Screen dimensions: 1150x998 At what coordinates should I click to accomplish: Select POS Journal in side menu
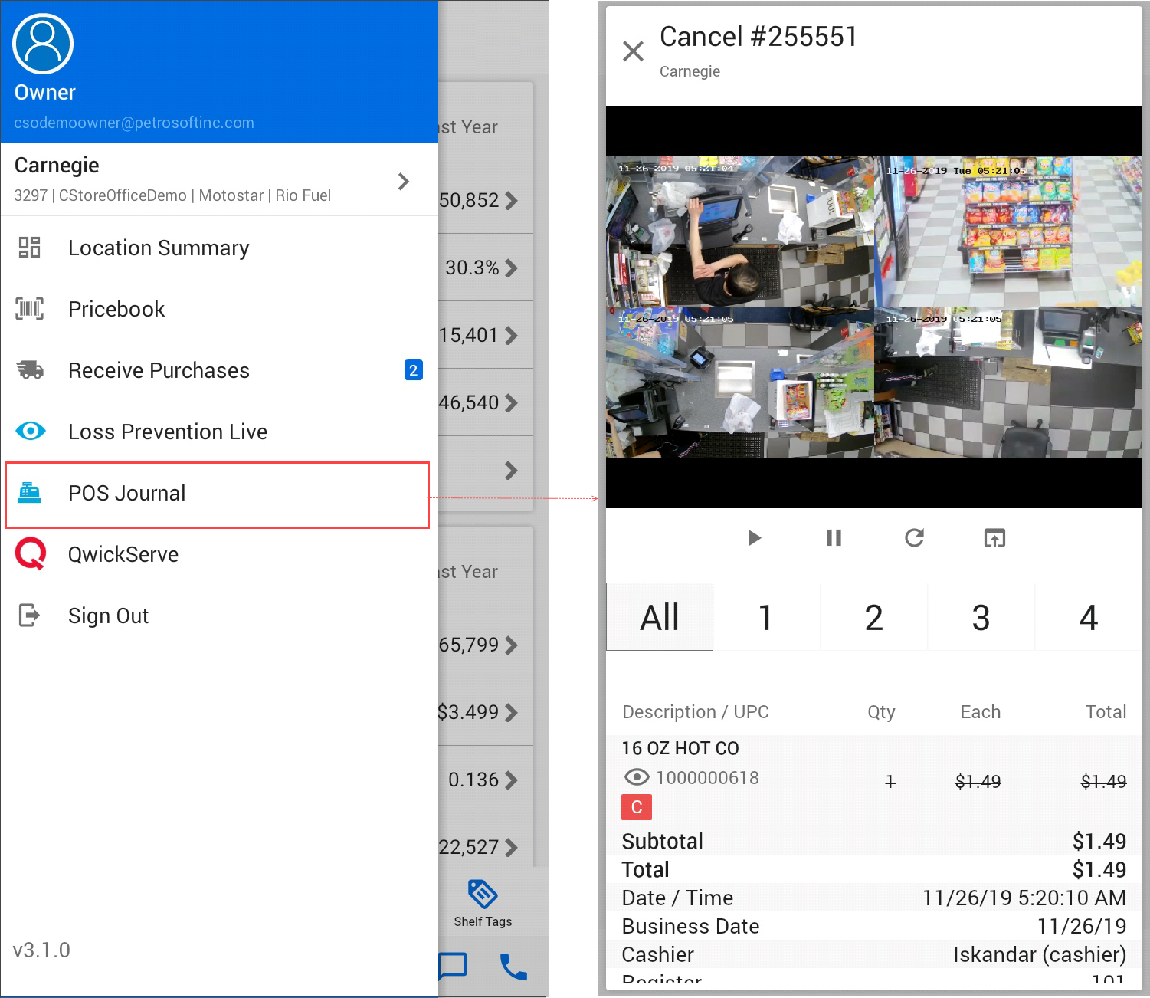pos(127,494)
